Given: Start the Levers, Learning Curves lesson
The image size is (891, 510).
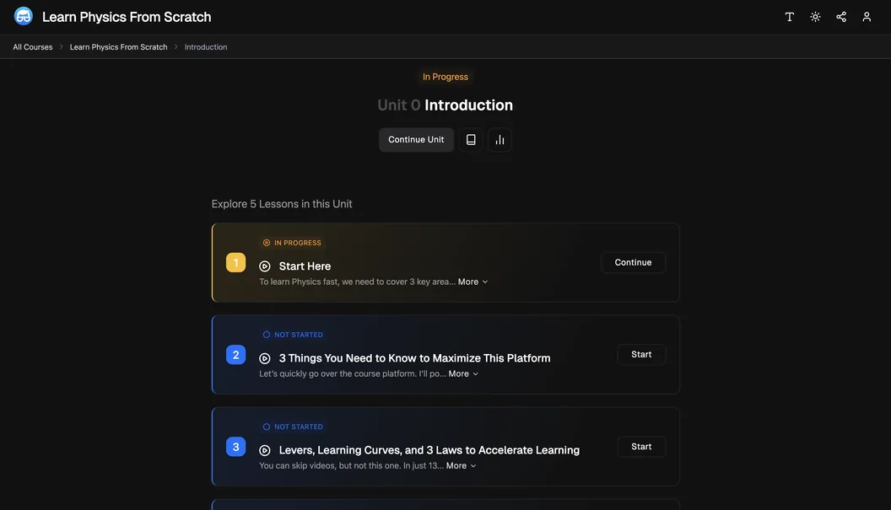Looking at the screenshot, I should click(641, 447).
